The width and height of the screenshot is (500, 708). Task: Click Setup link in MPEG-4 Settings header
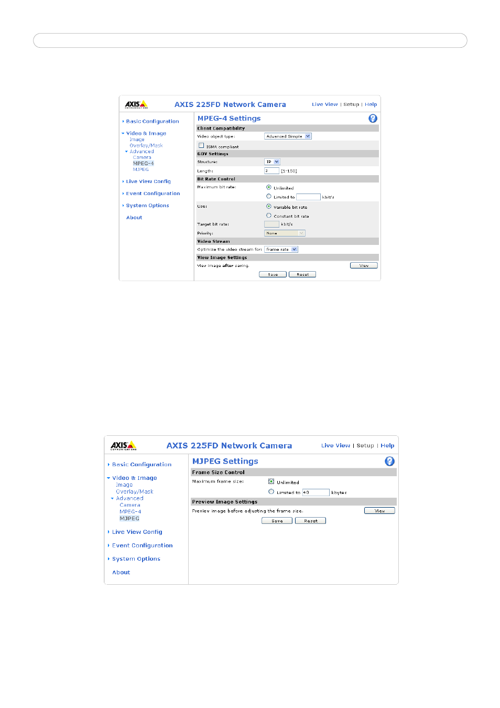pos(351,104)
